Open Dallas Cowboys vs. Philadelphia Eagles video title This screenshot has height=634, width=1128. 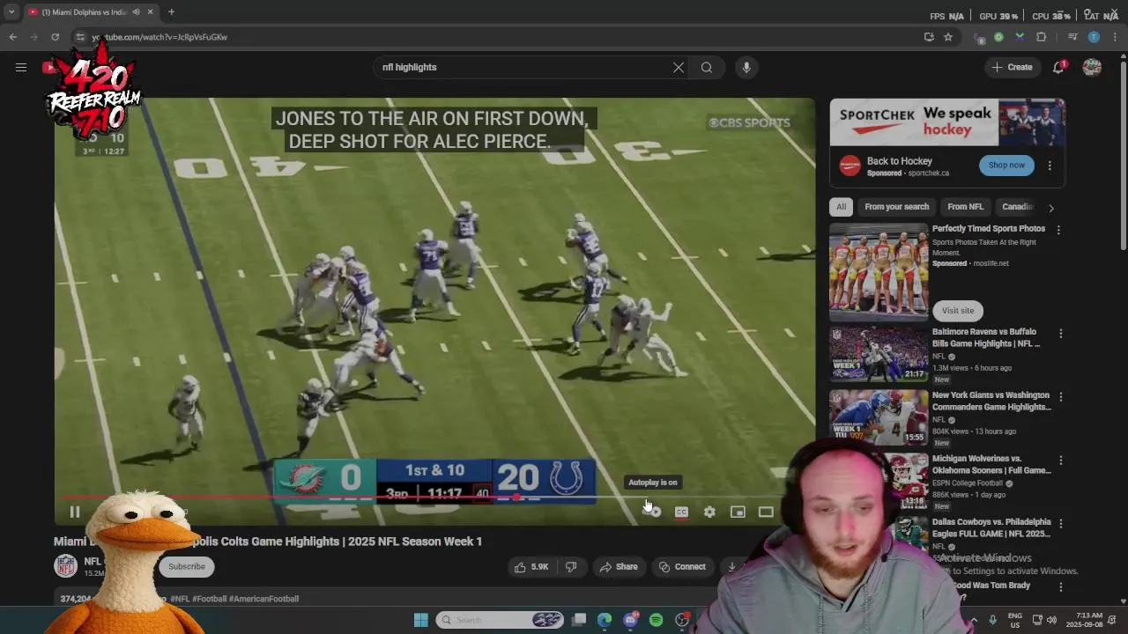click(991, 527)
